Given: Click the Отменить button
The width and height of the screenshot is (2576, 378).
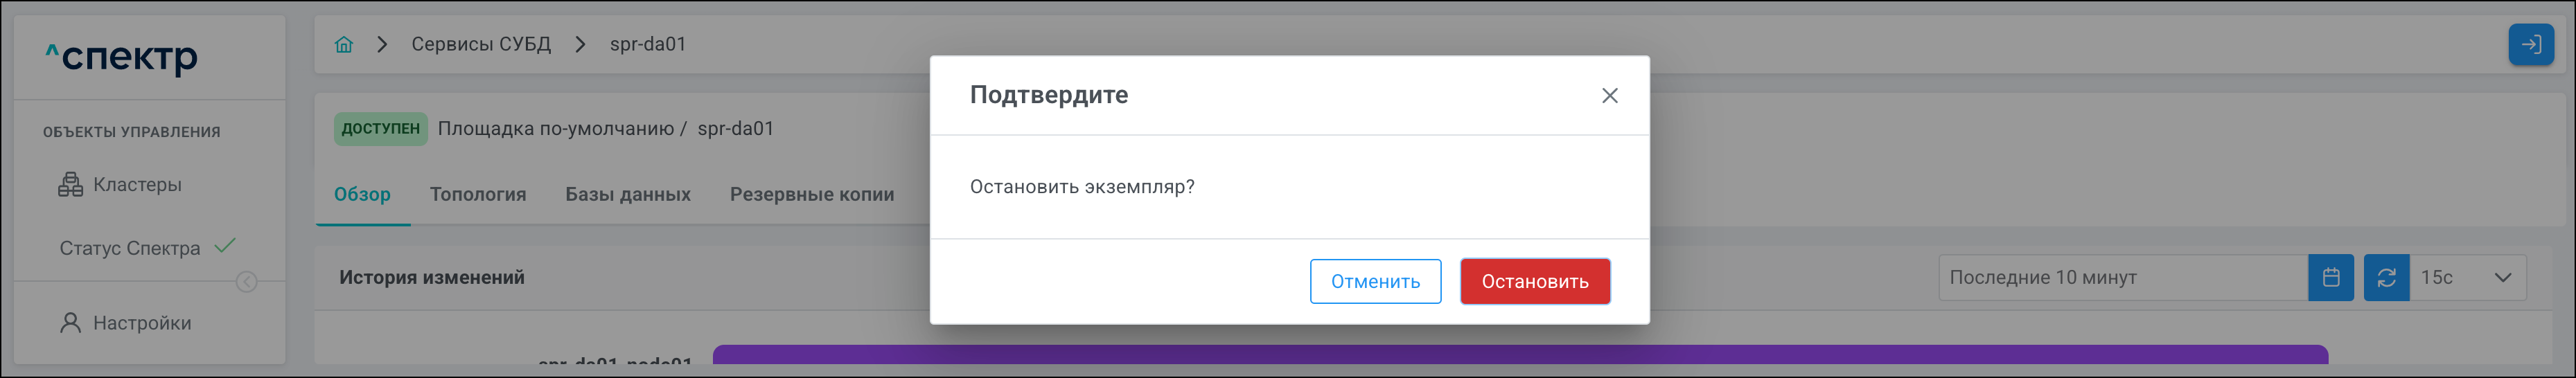Looking at the screenshot, I should 1375,281.
